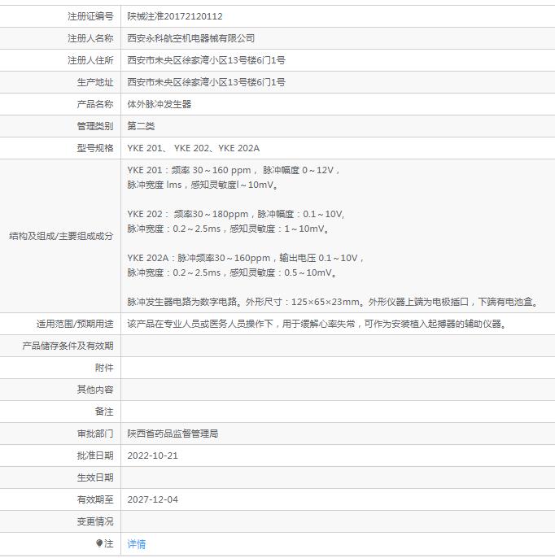Click expiry date 2027-12-04
This screenshot has width=555, height=558.
pos(152,499)
